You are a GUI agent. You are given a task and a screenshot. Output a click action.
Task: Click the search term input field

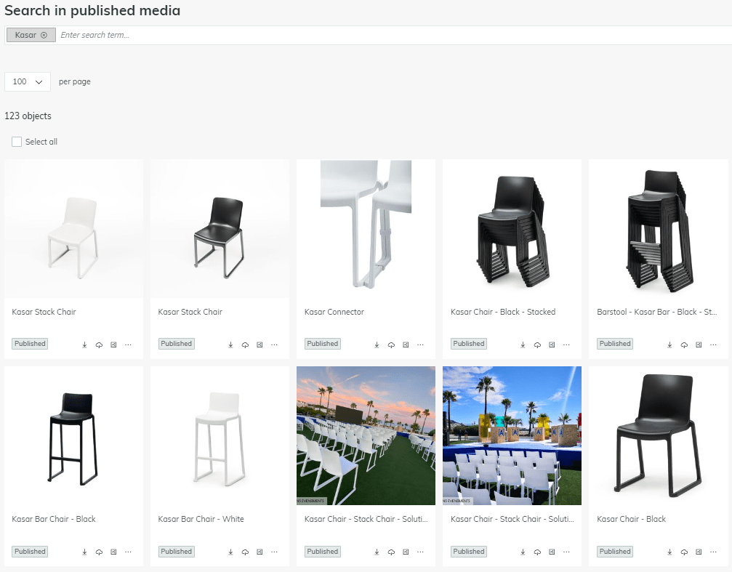click(392, 35)
